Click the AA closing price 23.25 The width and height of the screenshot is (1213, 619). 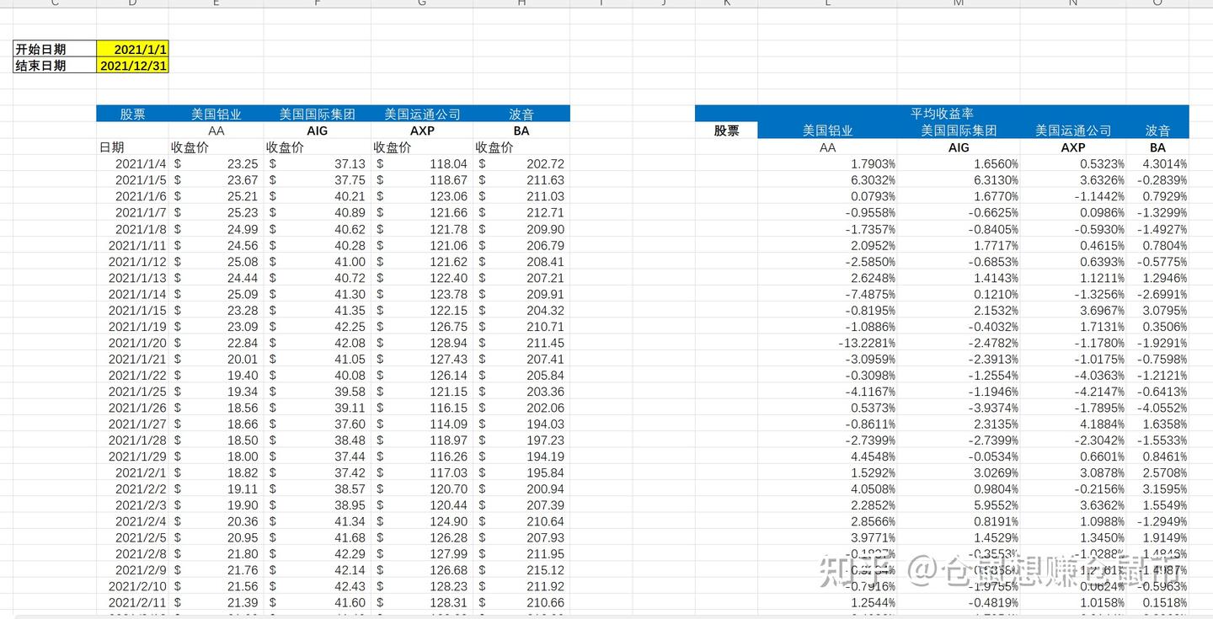216,163
